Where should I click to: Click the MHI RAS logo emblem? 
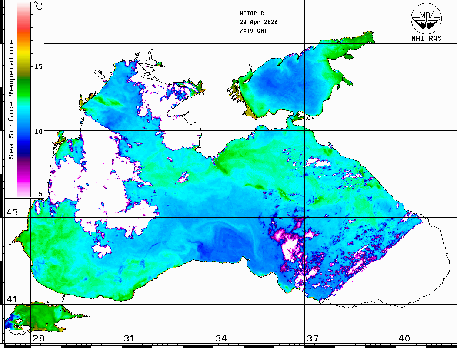(x=426, y=18)
